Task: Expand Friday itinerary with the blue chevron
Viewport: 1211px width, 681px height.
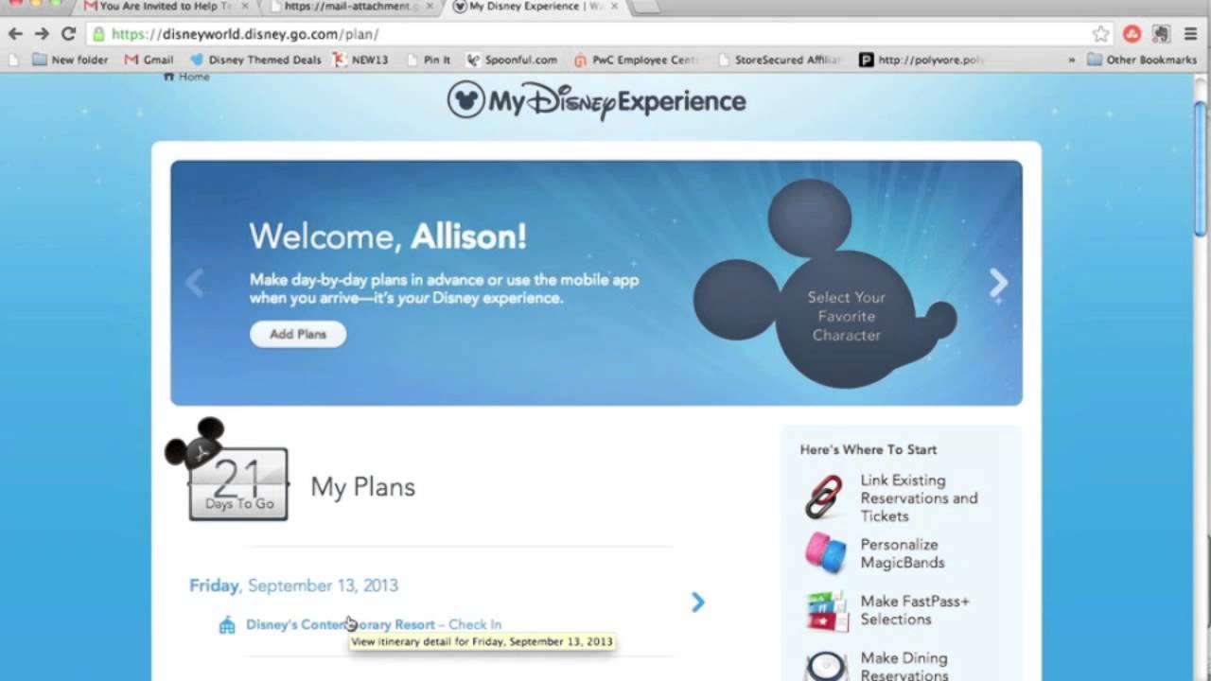Action: [x=698, y=602]
